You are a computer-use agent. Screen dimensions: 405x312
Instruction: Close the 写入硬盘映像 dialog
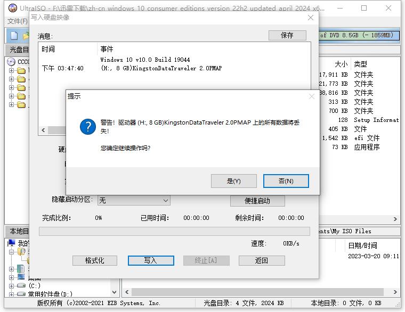point(311,18)
